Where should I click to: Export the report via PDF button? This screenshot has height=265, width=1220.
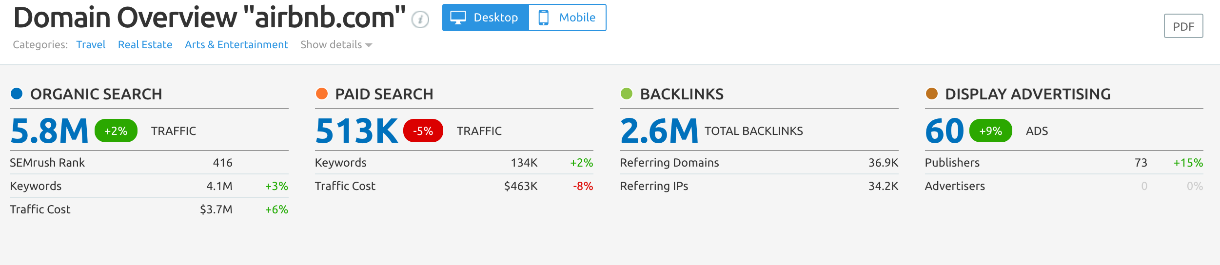pos(1183,26)
